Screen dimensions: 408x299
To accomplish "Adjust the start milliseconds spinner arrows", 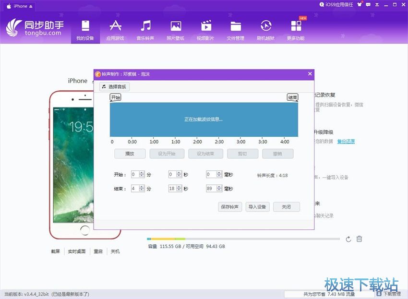I will [x=219, y=174].
